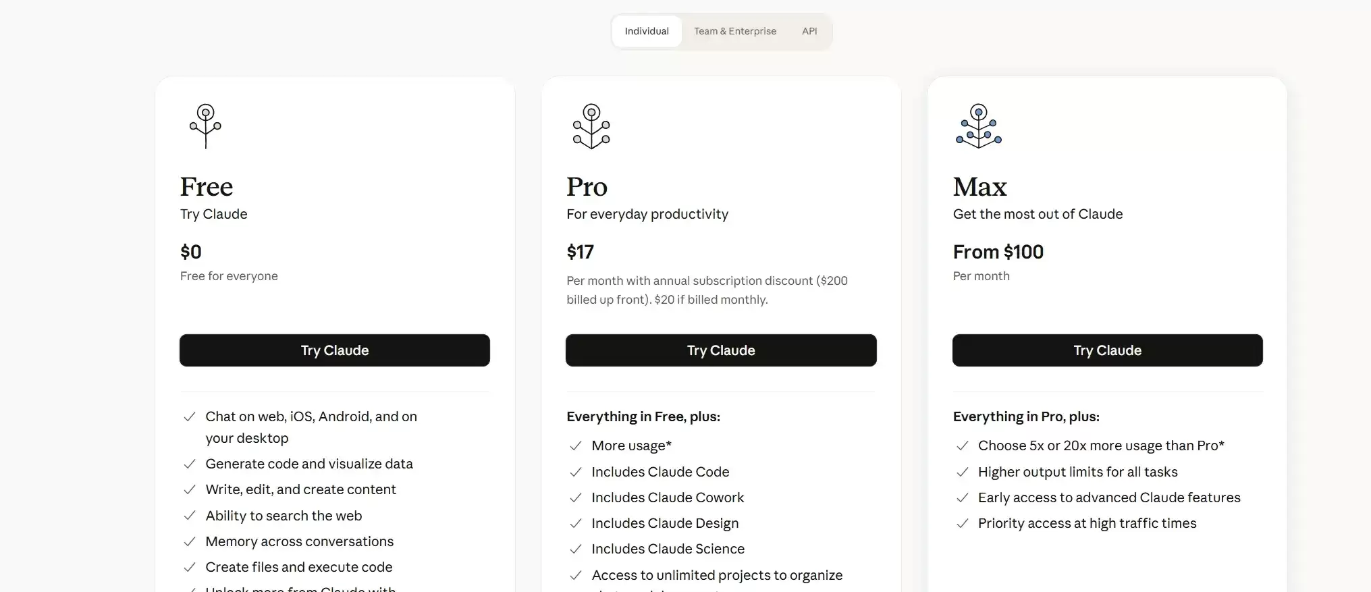Click the Max plan blue-dotted icon
This screenshot has width=1371, height=592.
tap(978, 126)
